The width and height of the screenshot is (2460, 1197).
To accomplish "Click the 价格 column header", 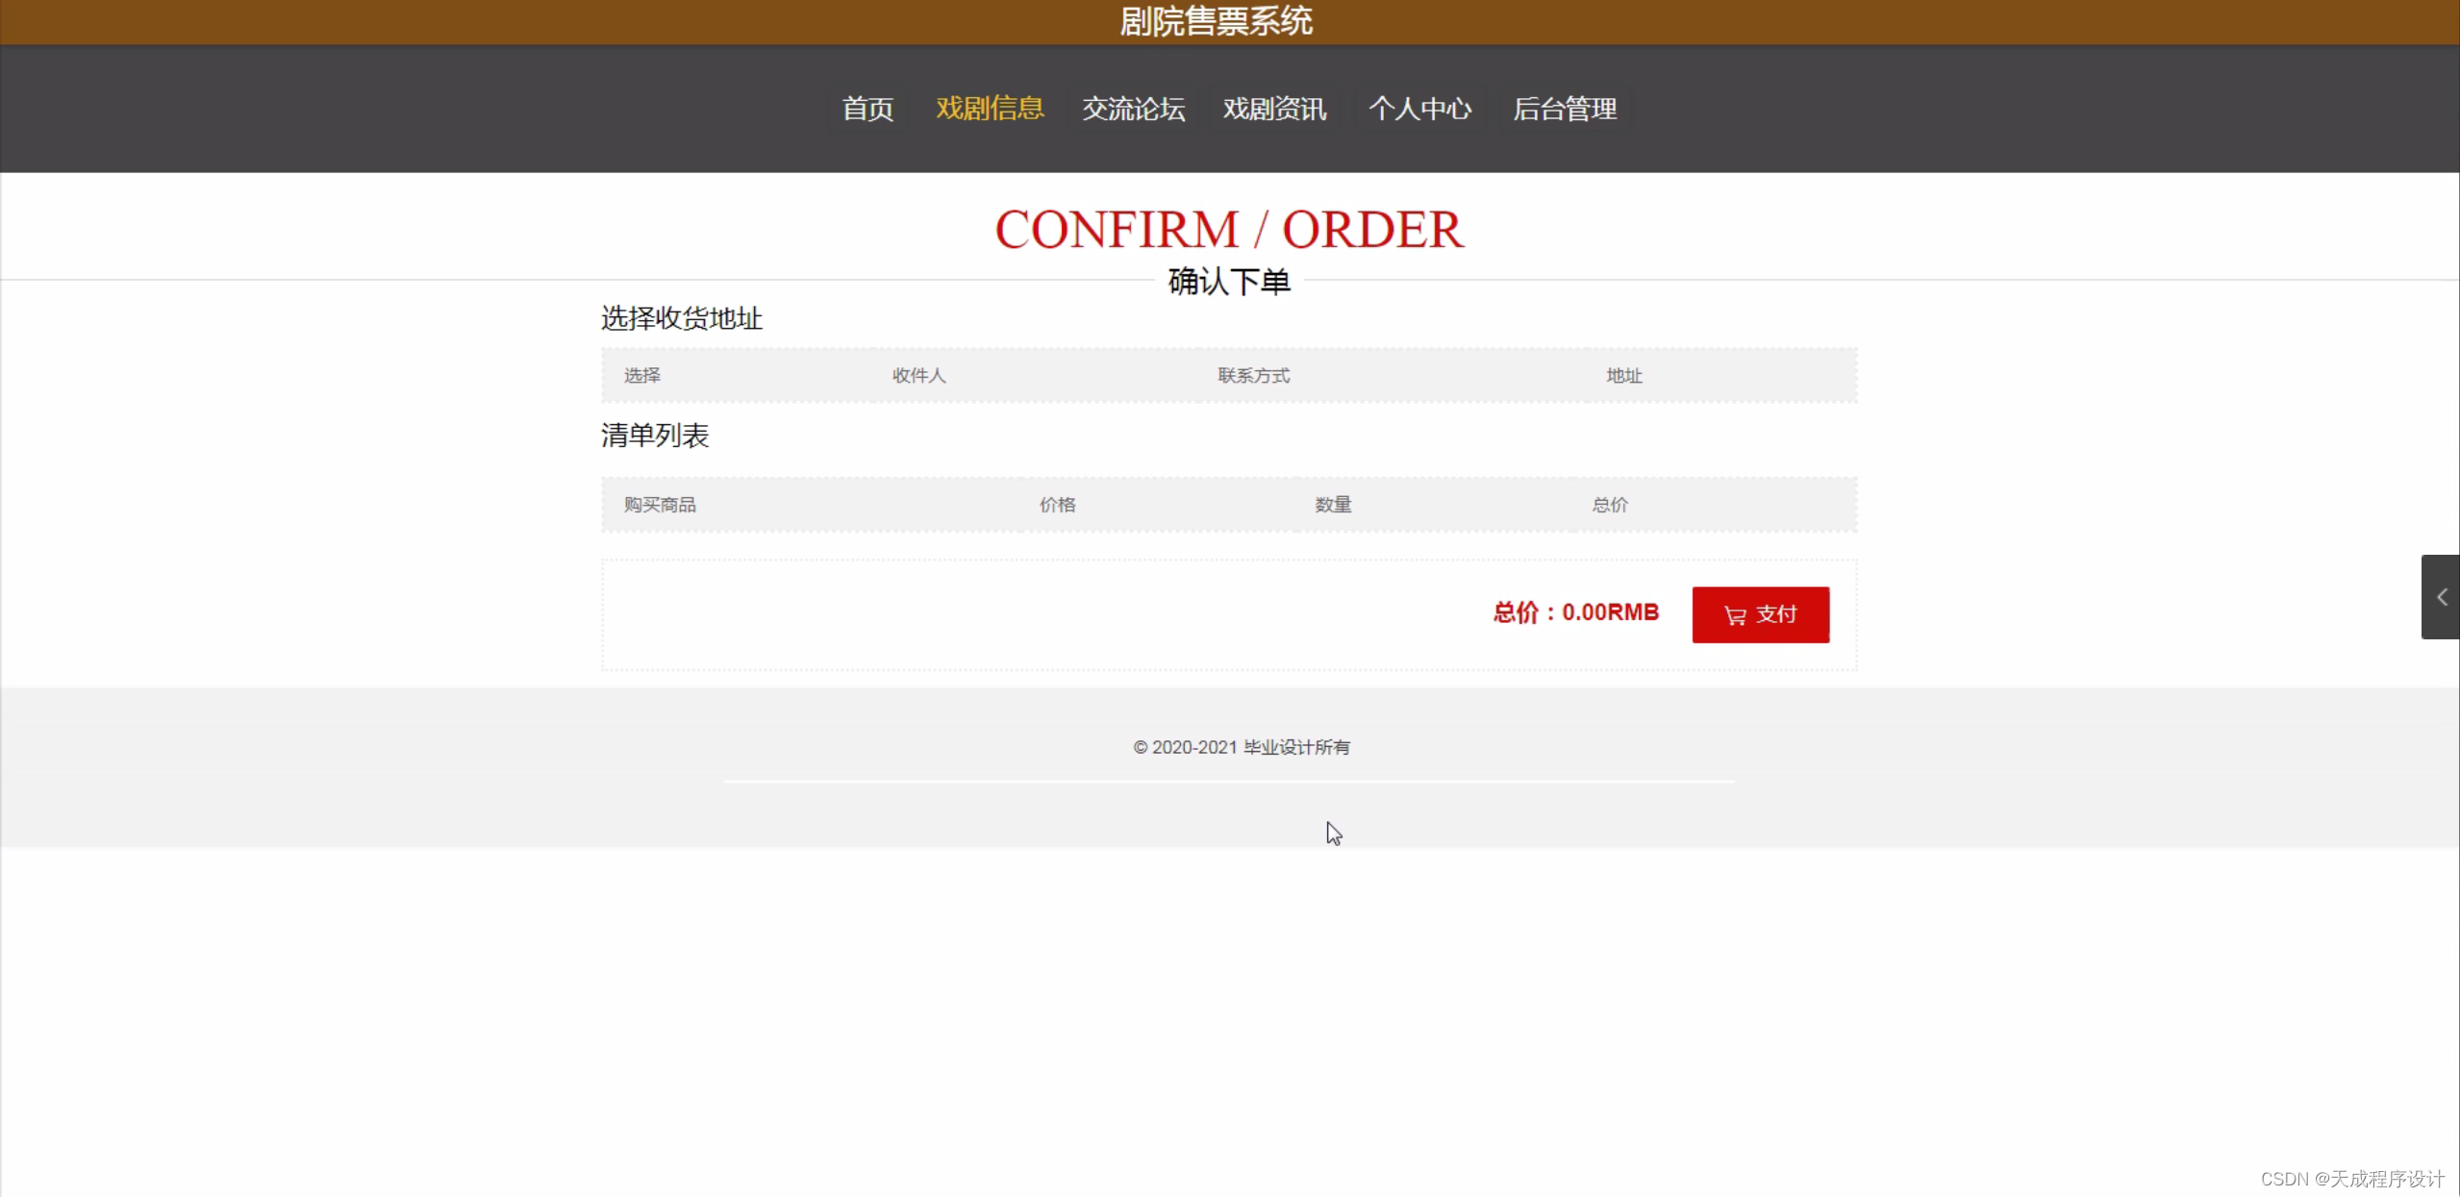I will (1057, 505).
